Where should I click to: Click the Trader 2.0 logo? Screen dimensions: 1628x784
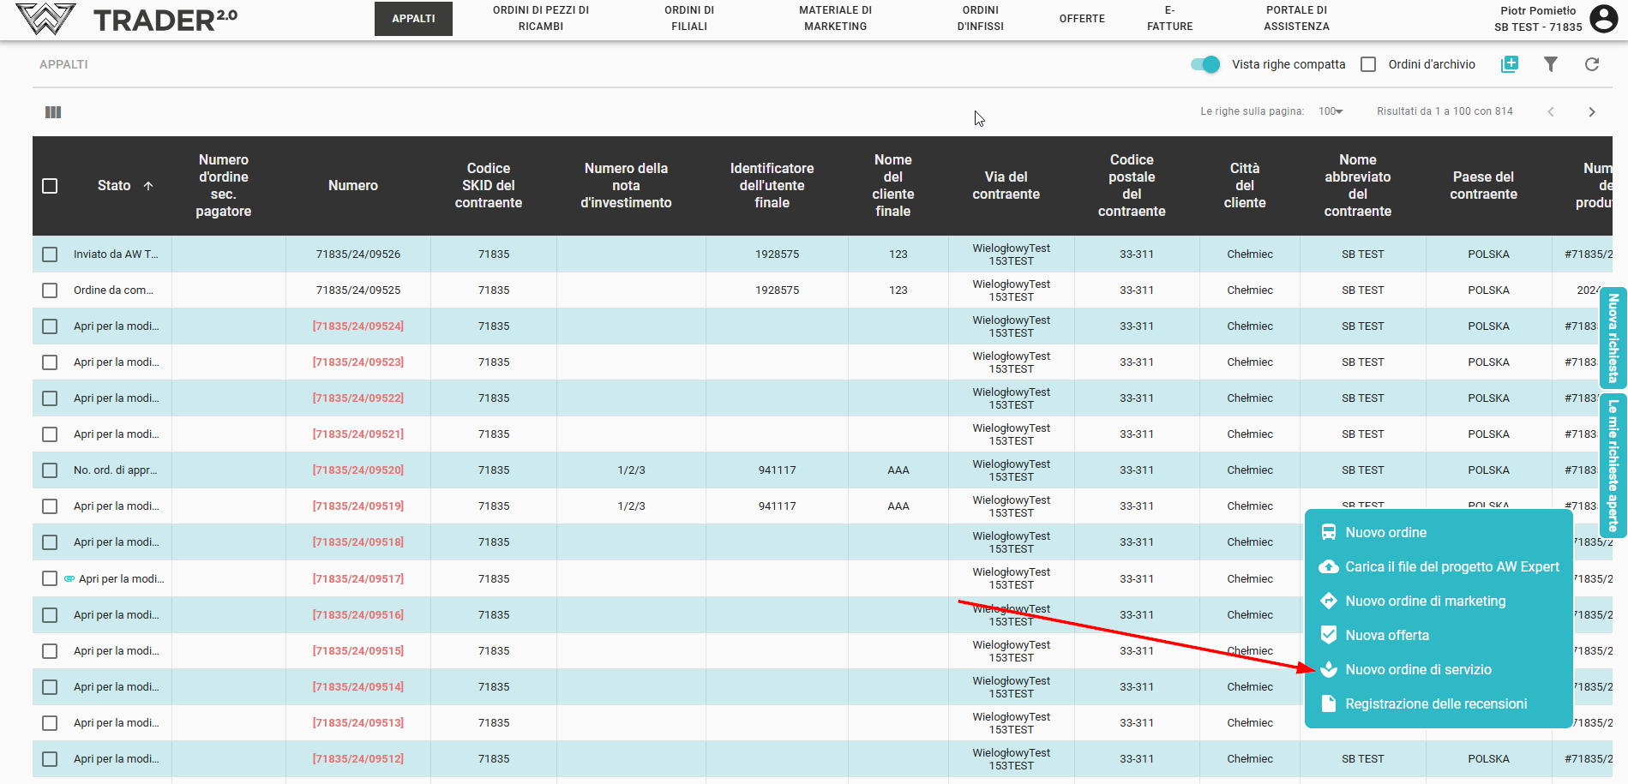[x=127, y=19]
